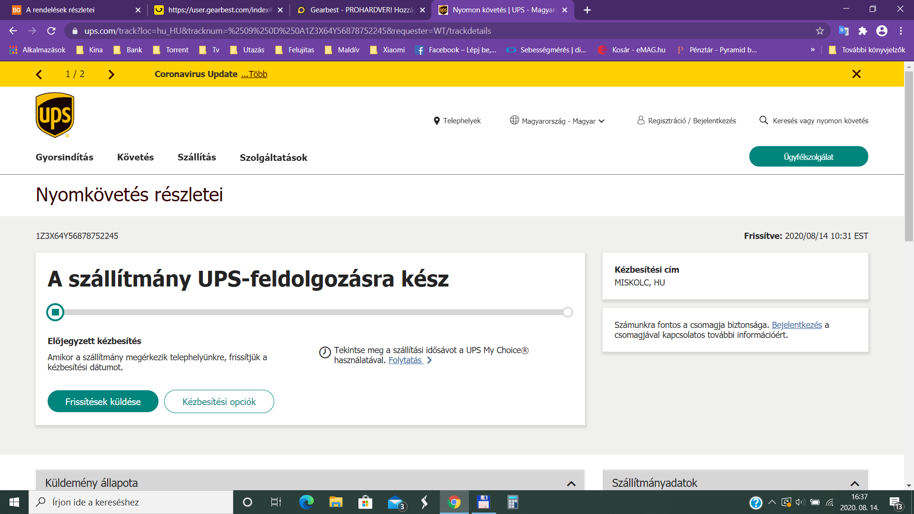Screen dimensions: 914x514
Task: Open További könyvjelzők bookmarks folder
Action: [867, 50]
